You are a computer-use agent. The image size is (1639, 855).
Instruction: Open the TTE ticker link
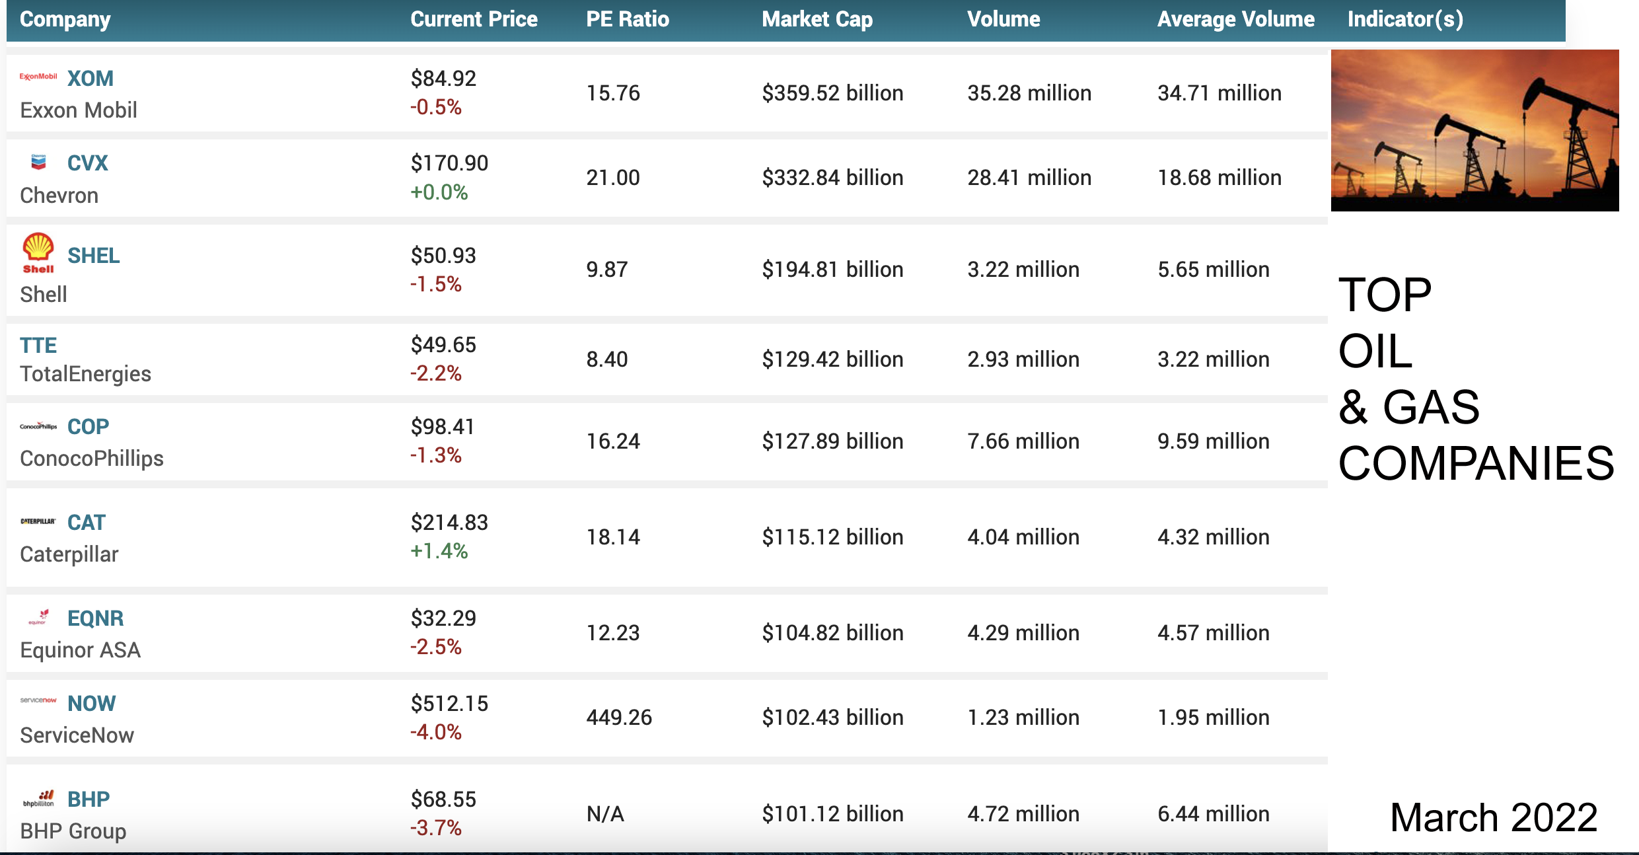coord(38,345)
